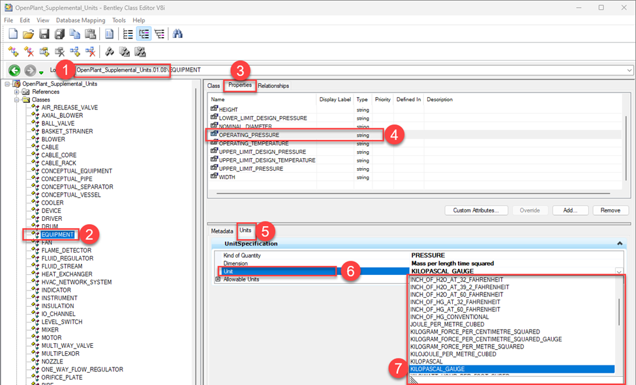Choose JOULE_PER_METRE_CUBED in the unit list
This screenshot has height=385, width=636.
click(x=447, y=324)
